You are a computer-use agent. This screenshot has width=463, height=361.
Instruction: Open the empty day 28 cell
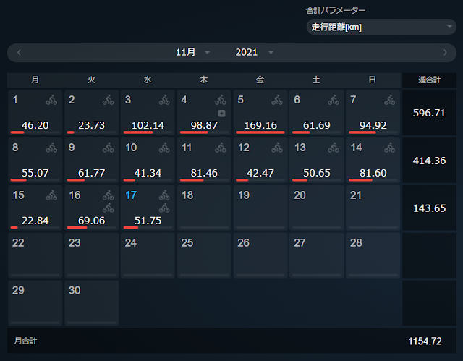point(373,255)
